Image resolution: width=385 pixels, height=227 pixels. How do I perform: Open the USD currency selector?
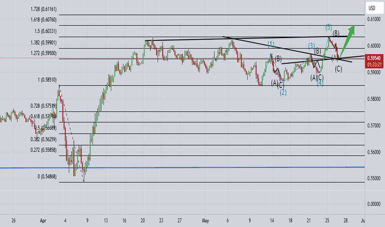(x=375, y=8)
